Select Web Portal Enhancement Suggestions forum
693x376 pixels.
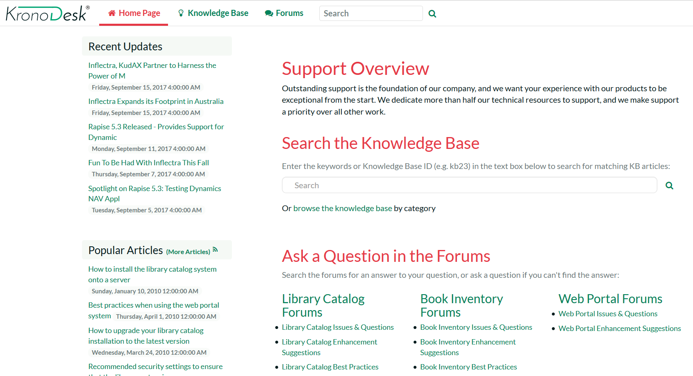click(x=619, y=329)
